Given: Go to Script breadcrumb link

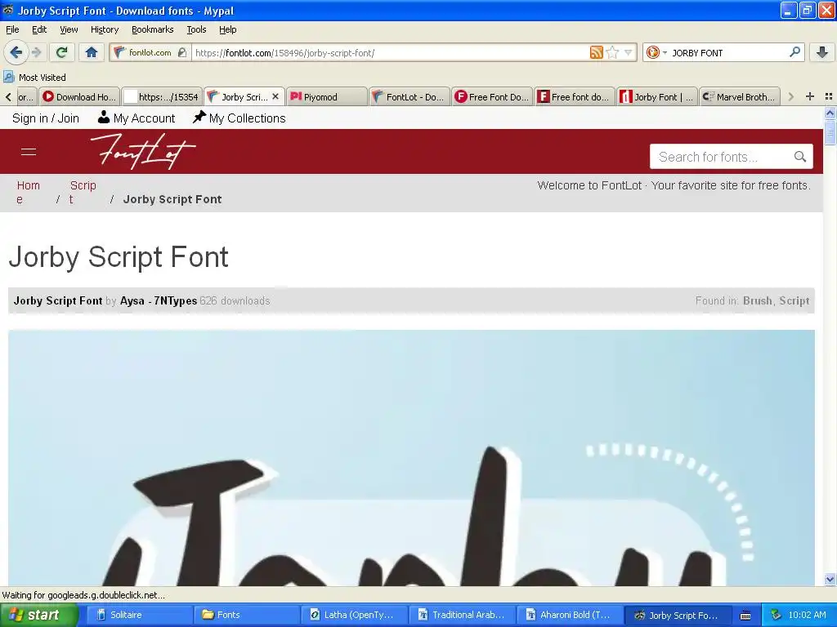Looking at the screenshot, I should (83, 193).
